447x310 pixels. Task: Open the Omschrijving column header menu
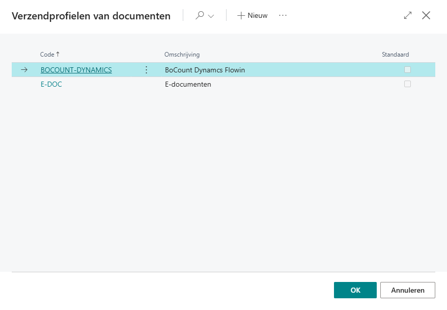coord(182,54)
